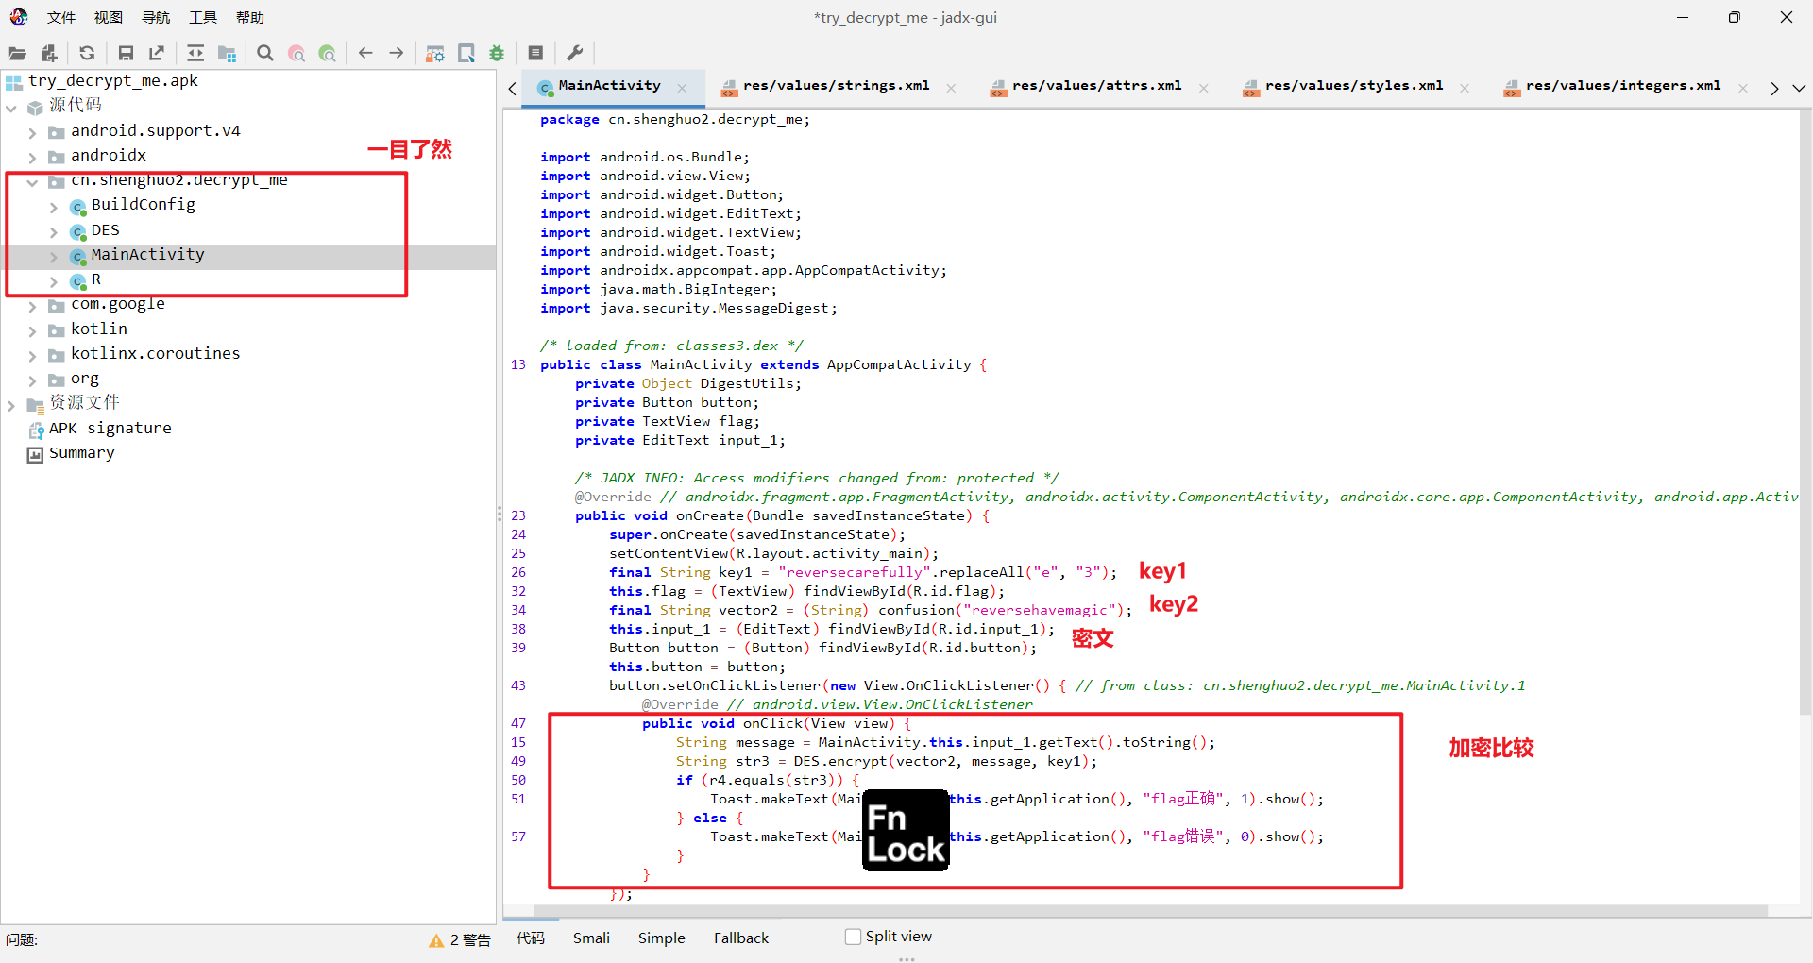1813x963 pixels.
Task: Click code line number 43
Action: 518,685
